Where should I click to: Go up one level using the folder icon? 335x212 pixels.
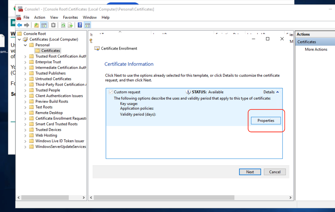point(36,25)
